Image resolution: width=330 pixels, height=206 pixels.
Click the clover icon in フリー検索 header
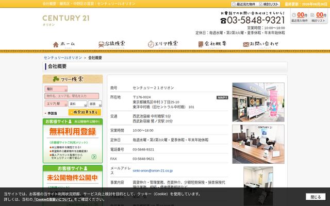(56, 79)
